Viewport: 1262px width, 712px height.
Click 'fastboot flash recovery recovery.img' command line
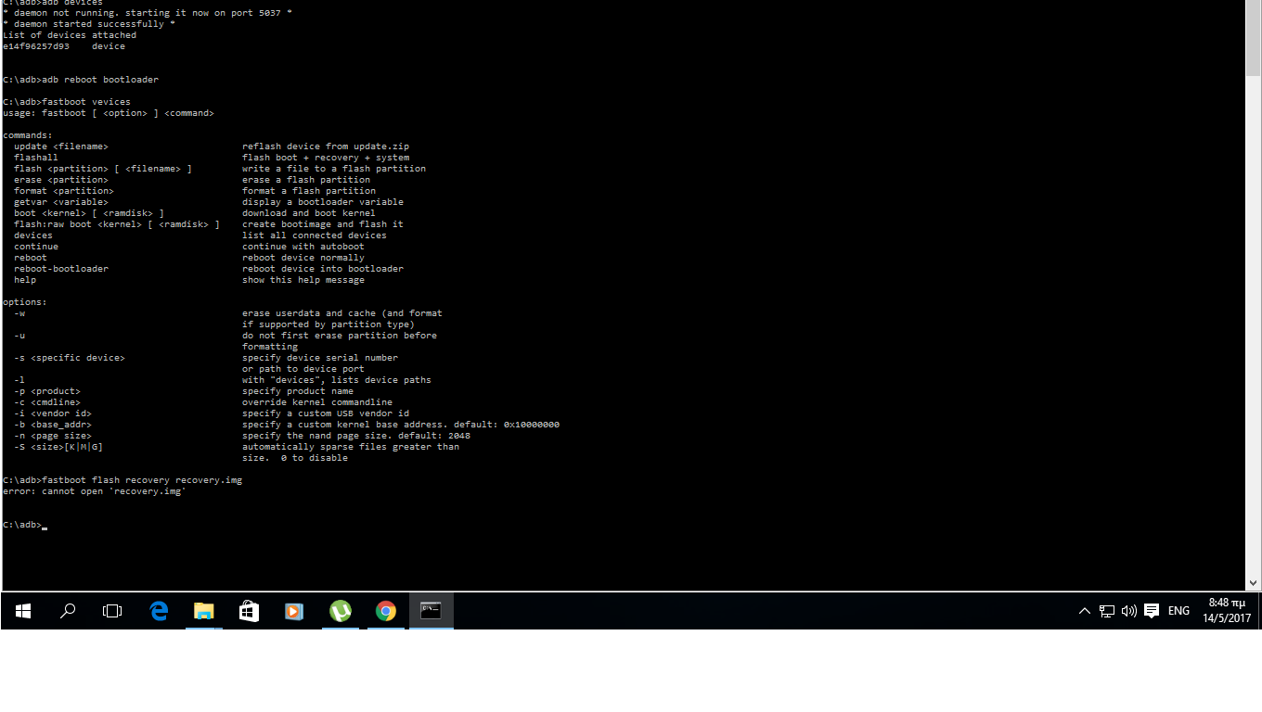coord(122,480)
